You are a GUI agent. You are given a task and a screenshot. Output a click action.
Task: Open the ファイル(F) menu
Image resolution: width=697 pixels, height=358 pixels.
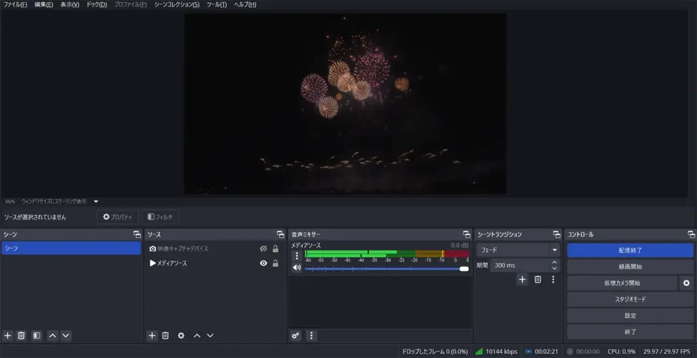(16, 5)
